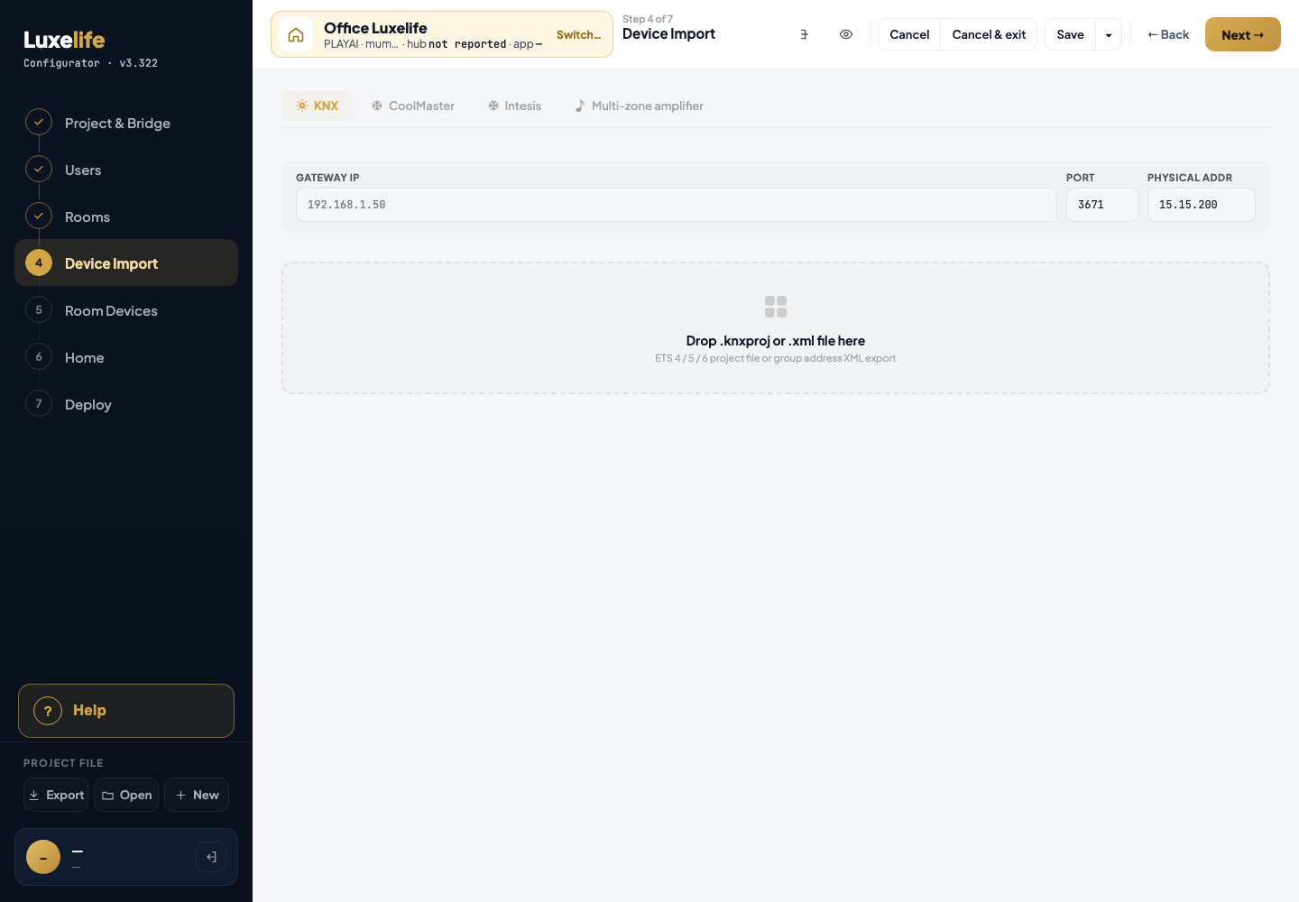Screen dimensions: 1299x902
Task: Open a project file
Action: pyautogui.click(x=126, y=795)
